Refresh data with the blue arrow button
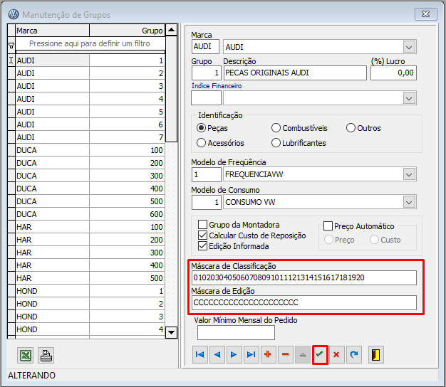The height and width of the screenshot is (387, 446). 354,354
